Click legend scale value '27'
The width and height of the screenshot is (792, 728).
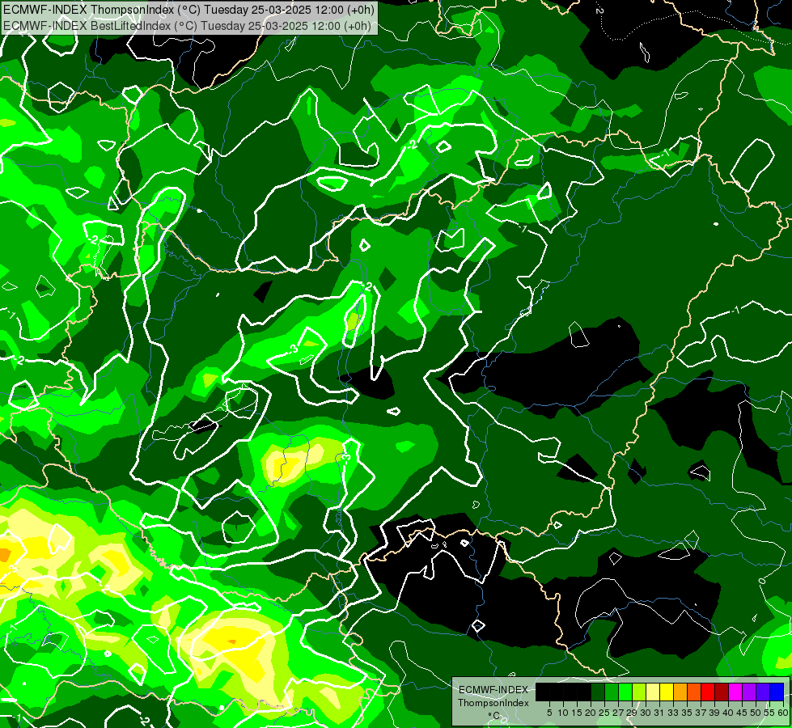[618, 713]
